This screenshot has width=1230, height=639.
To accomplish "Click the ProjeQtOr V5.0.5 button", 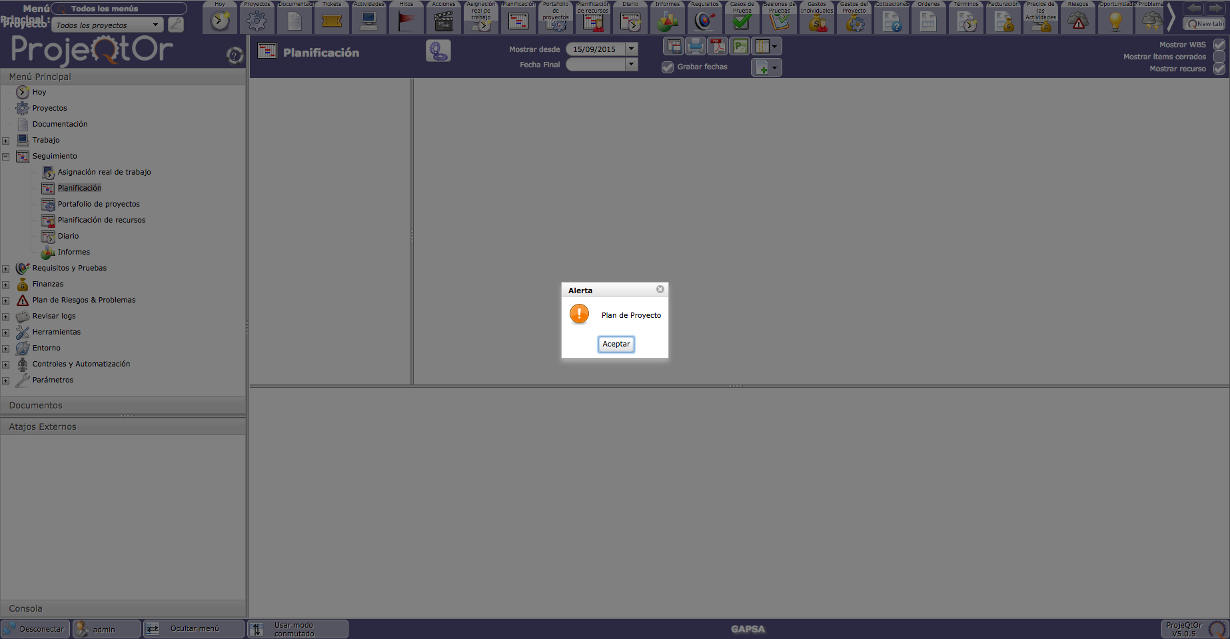I will [1195, 629].
